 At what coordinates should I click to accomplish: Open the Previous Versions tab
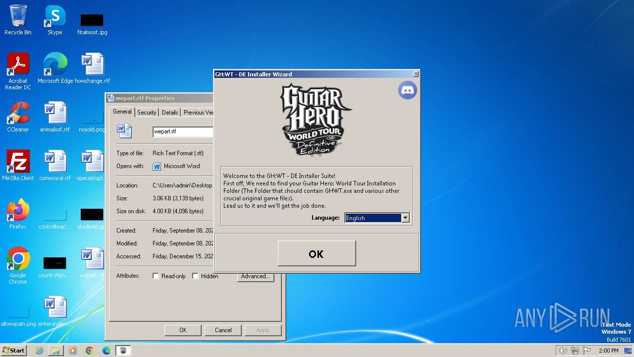coord(198,113)
